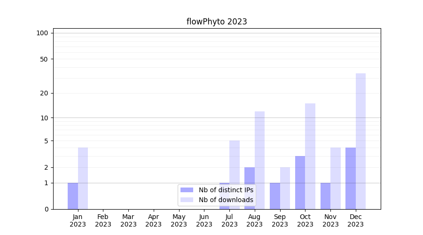
Task: Click the Nb of downloads legend swatch
Action: pyautogui.click(x=187, y=200)
